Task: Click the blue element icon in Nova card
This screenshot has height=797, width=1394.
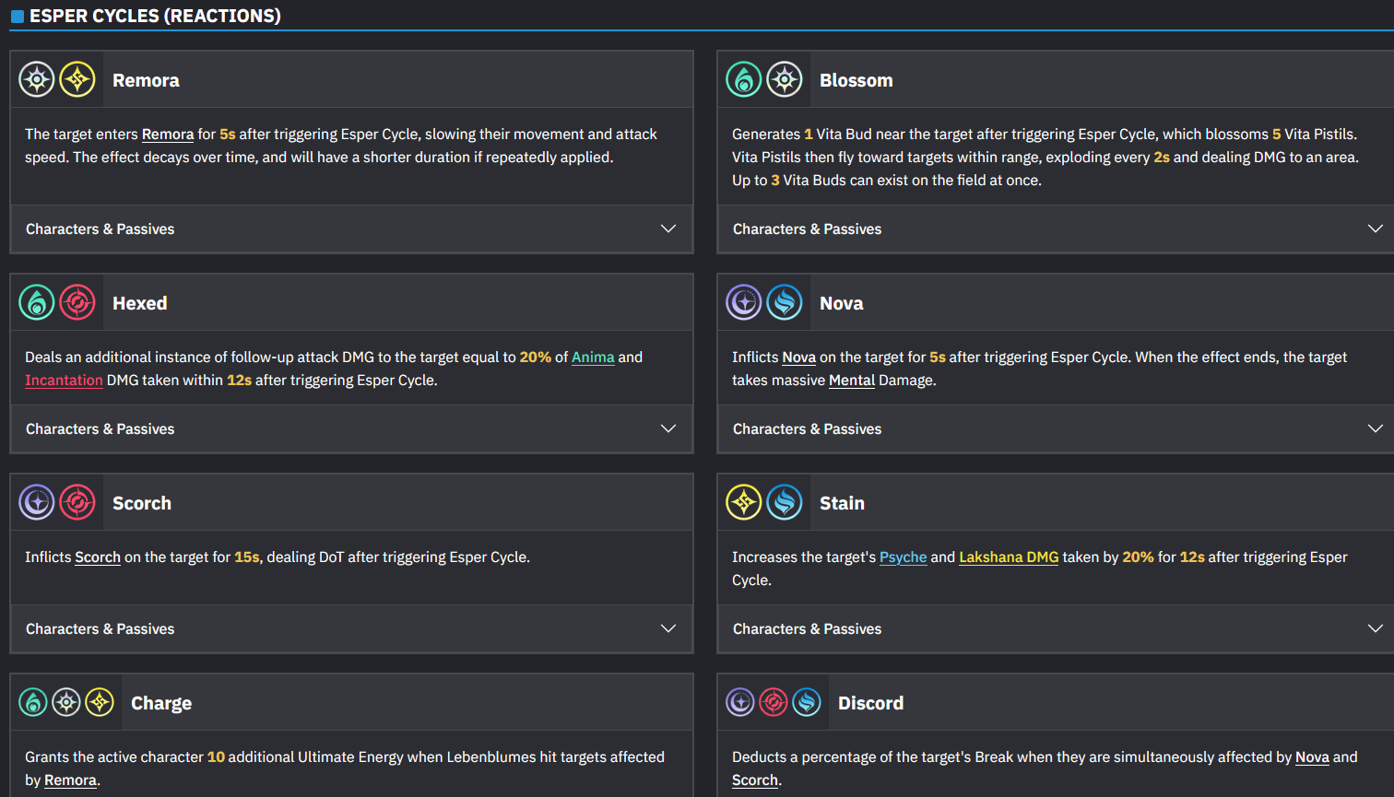Action: [x=785, y=303]
